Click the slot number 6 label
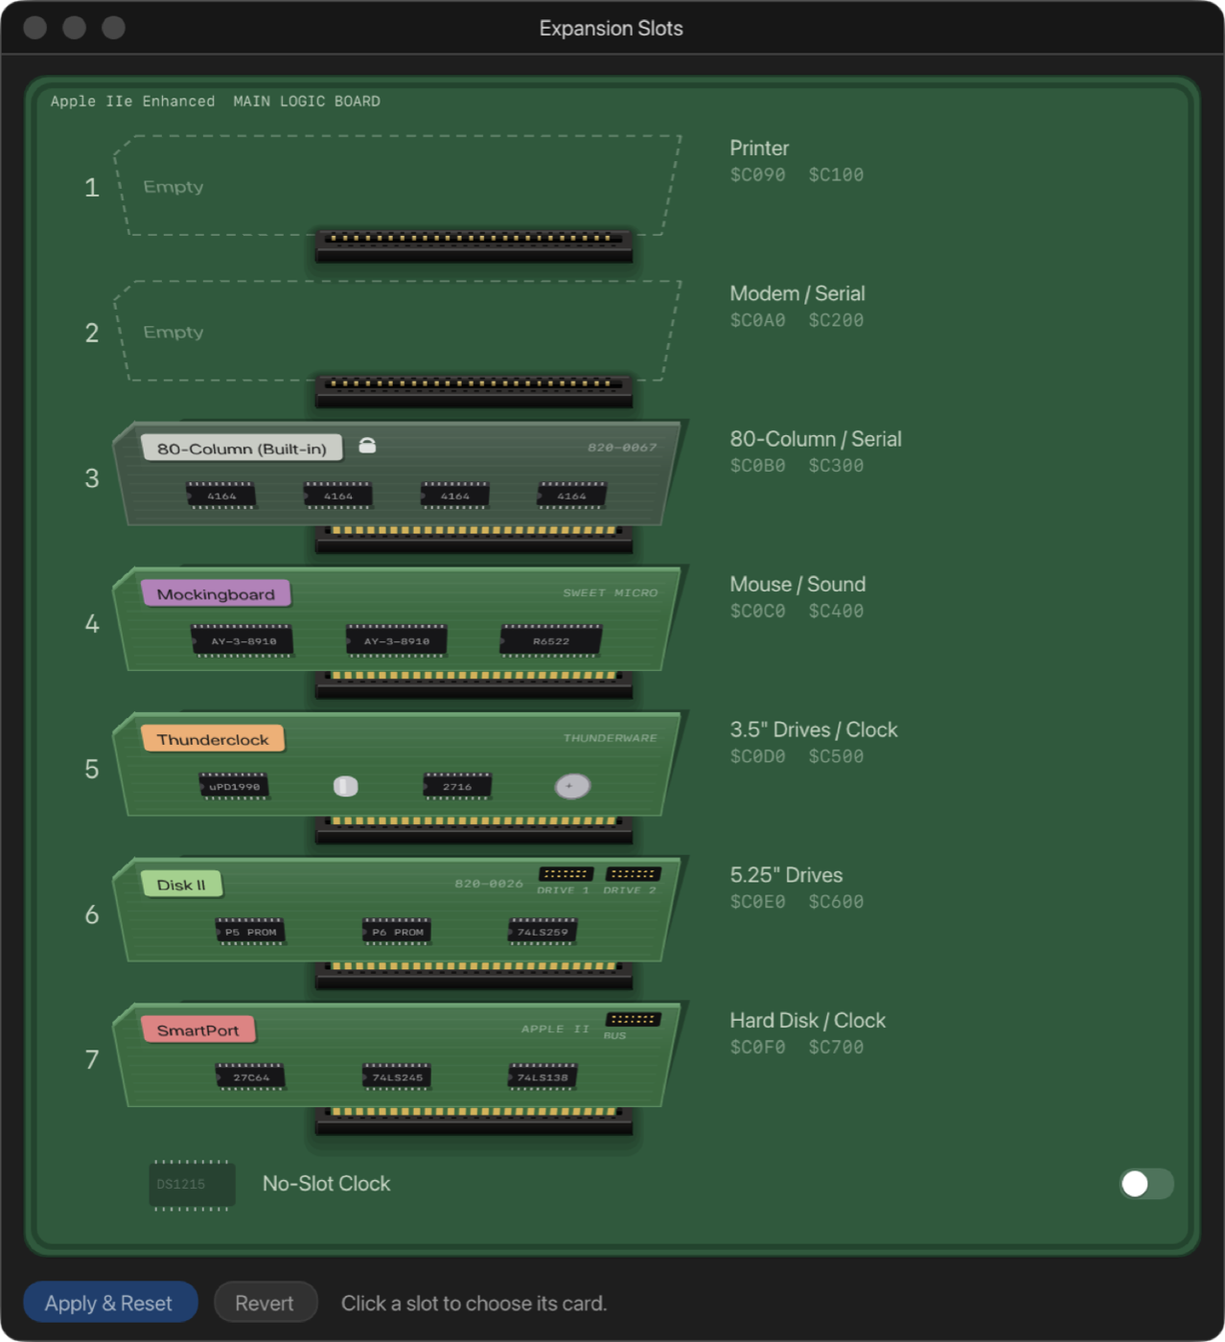Viewport: 1225px width, 1342px height. [92, 914]
